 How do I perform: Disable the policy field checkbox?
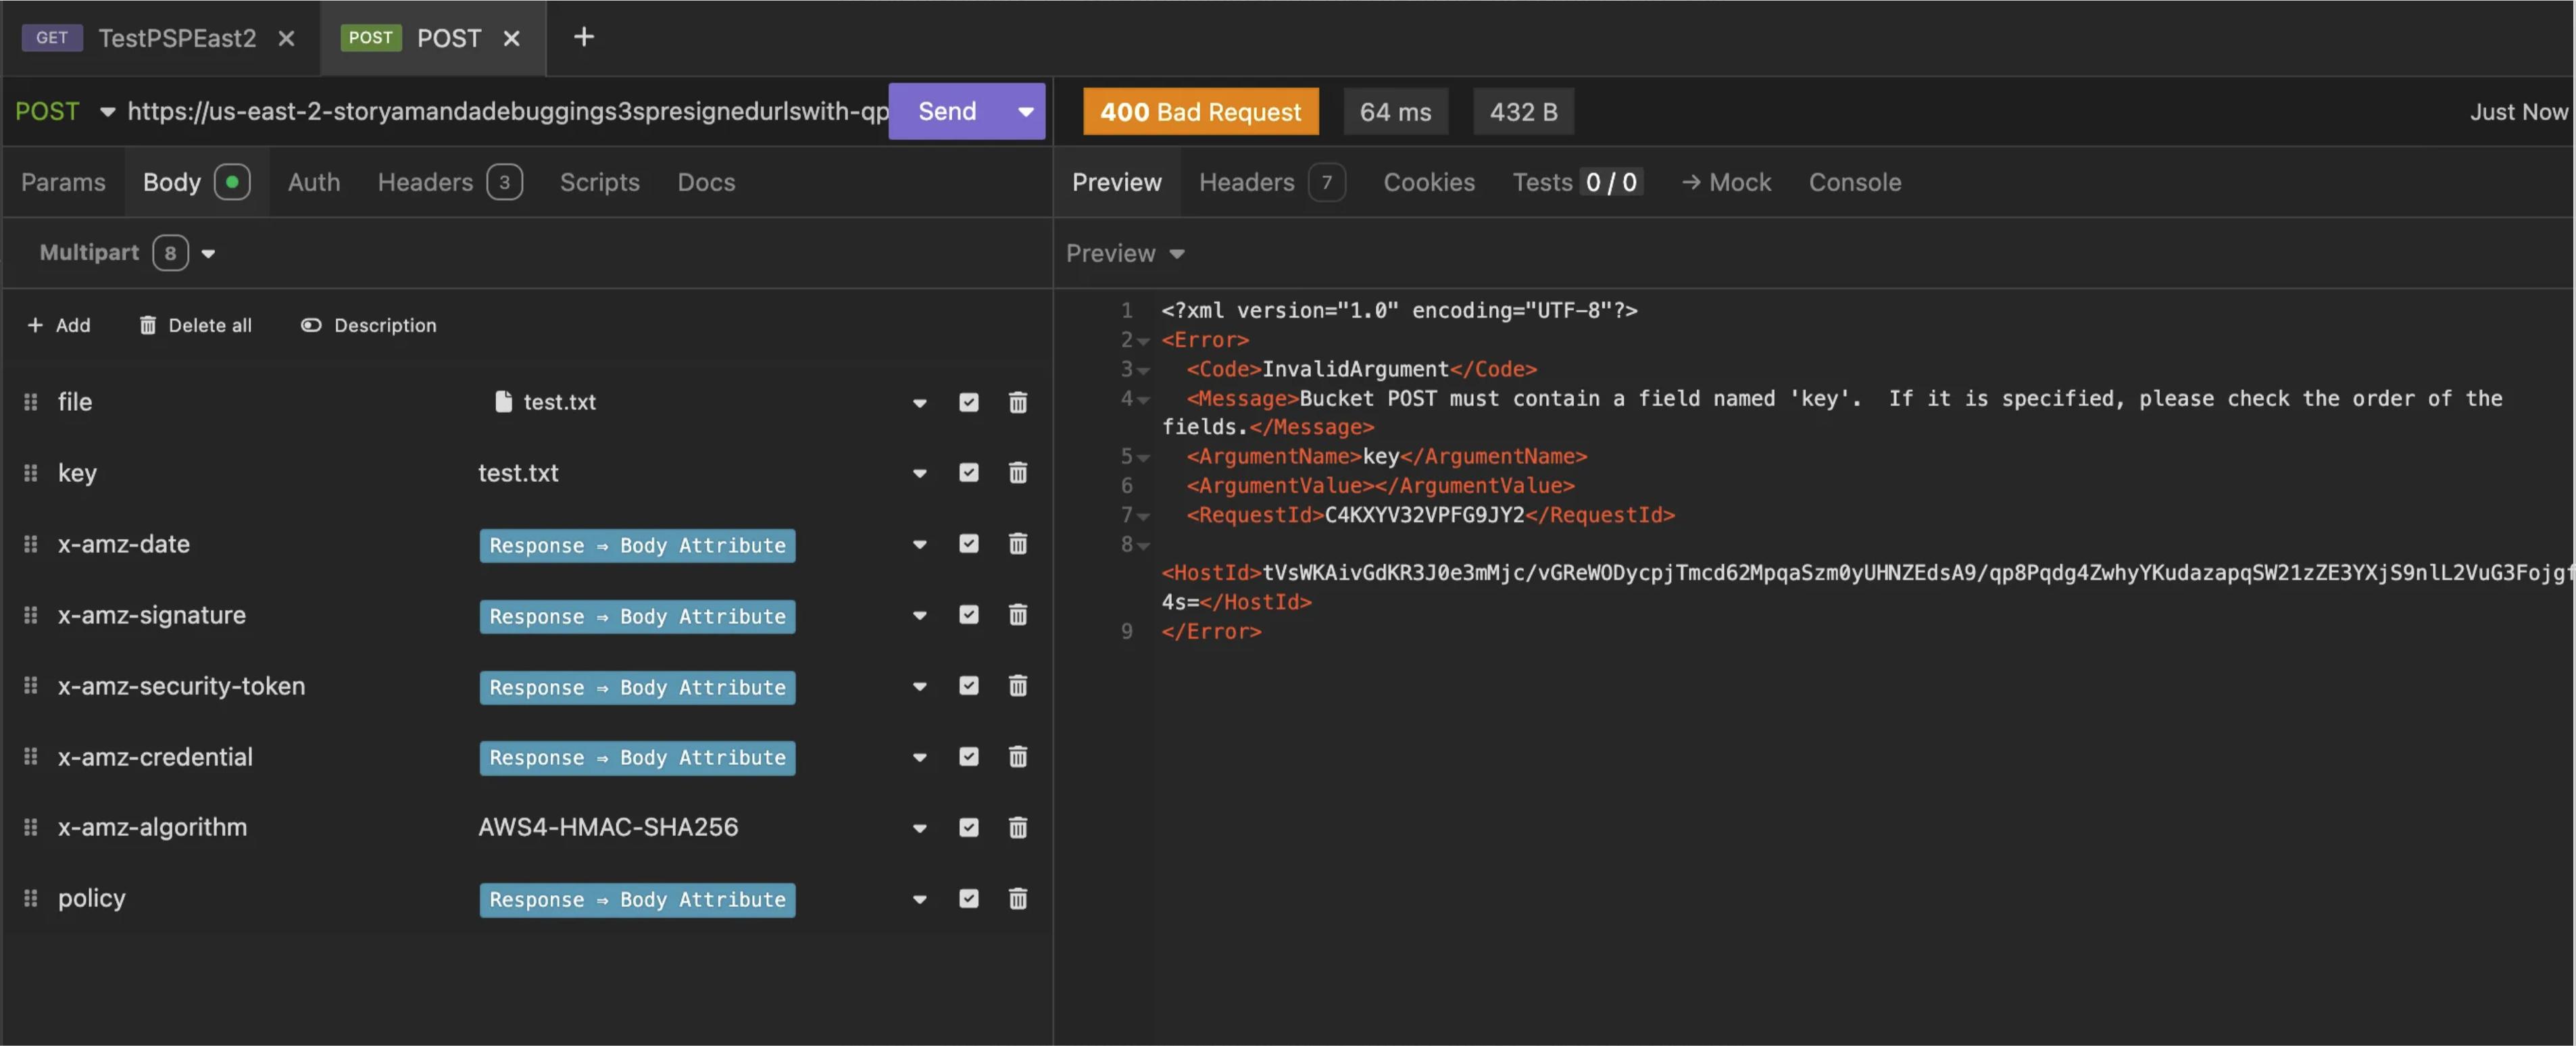pyautogui.click(x=968, y=898)
